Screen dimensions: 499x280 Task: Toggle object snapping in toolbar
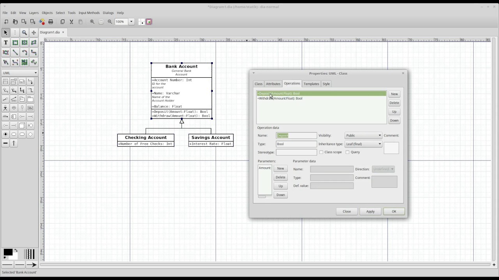click(x=149, y=22)
